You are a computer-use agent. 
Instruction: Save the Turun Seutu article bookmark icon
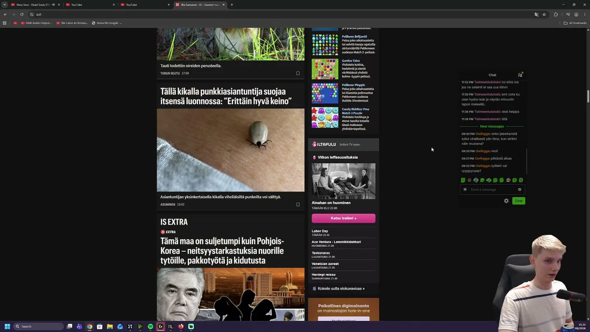coord(298,73)
